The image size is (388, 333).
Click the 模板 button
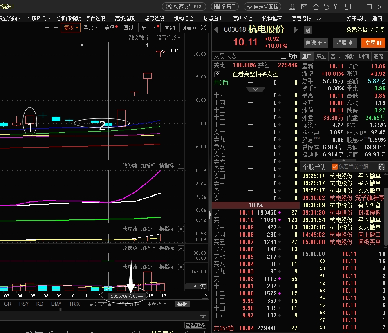point(182,304)
